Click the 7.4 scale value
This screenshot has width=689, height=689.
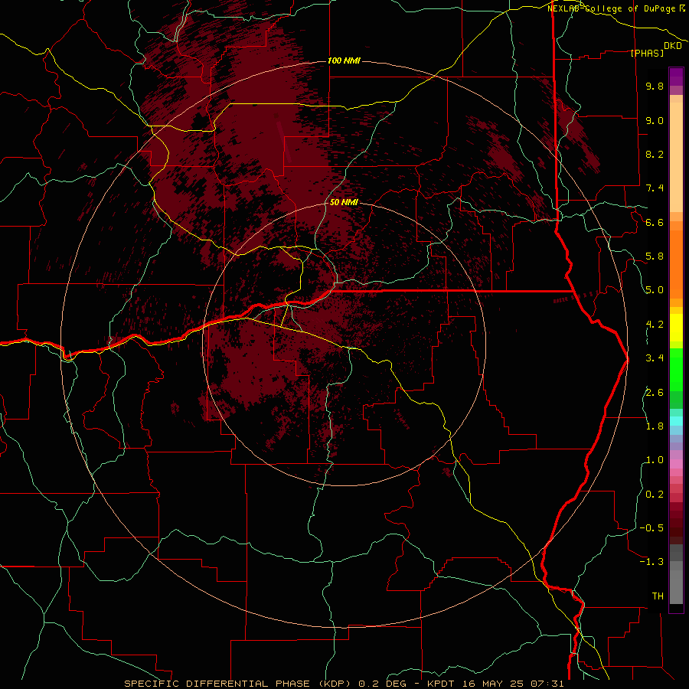pos(655,188)
